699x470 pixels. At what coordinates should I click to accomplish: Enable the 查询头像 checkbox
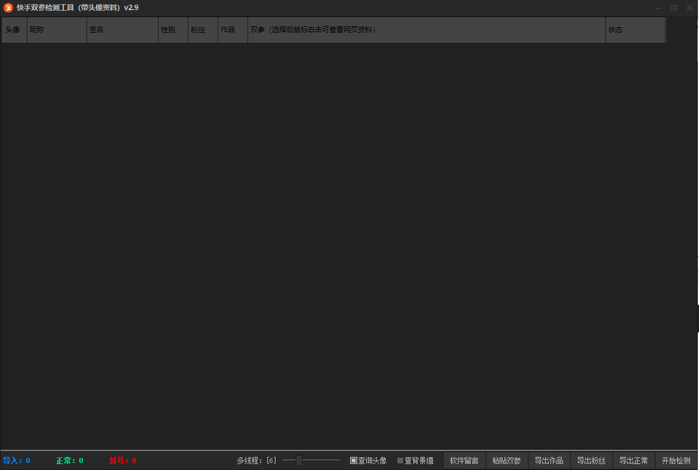tap(354, 460)
